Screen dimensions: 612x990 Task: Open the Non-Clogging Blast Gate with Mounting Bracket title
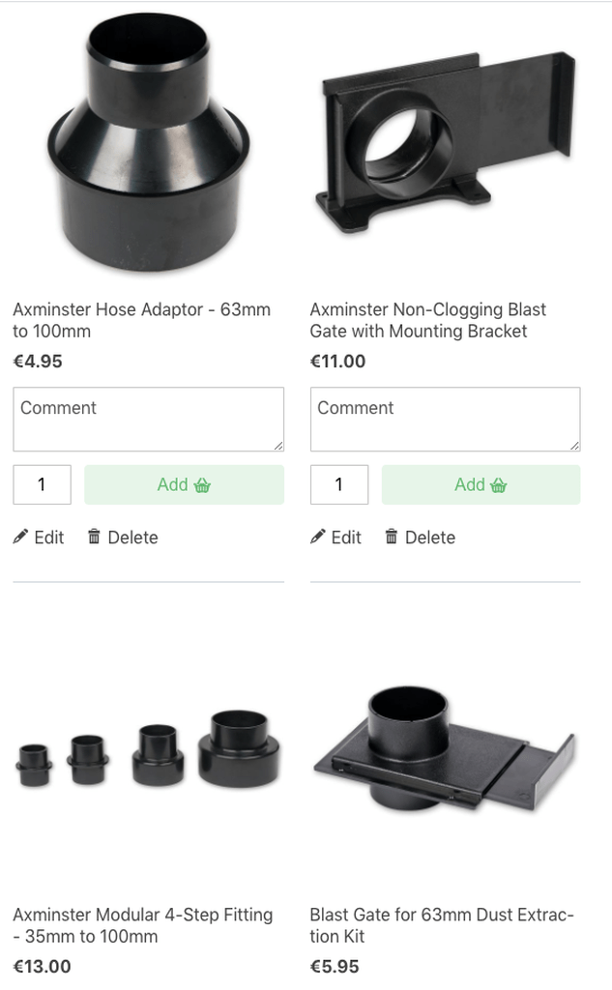(x=427, y=320)
